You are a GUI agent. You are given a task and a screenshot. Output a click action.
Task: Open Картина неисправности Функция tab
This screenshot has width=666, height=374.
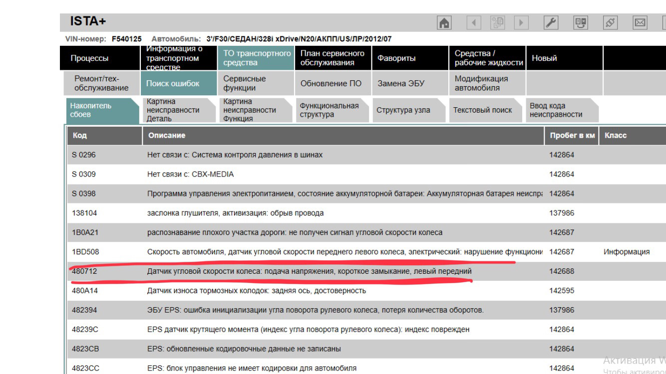[255, 110]
